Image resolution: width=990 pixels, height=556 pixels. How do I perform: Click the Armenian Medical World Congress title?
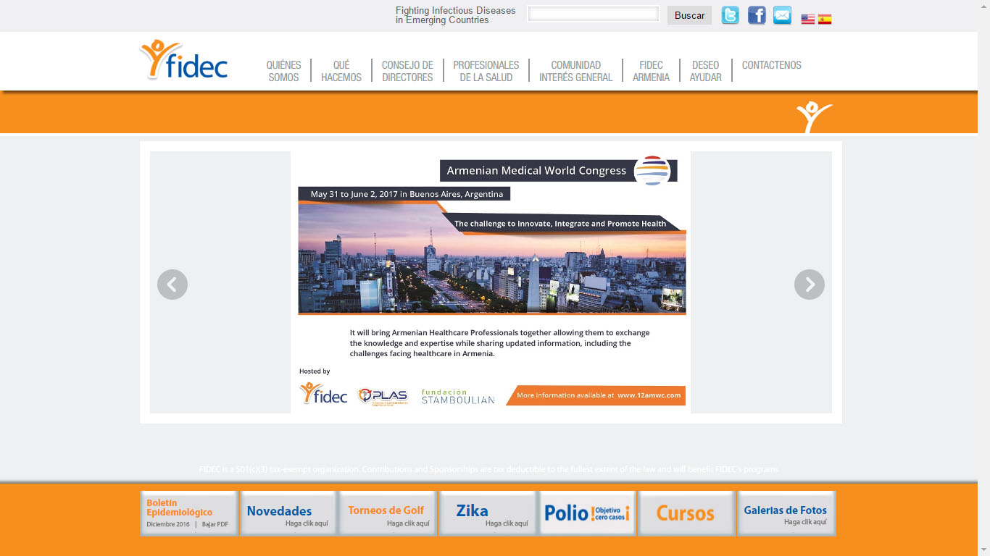(x=536, y=171)
